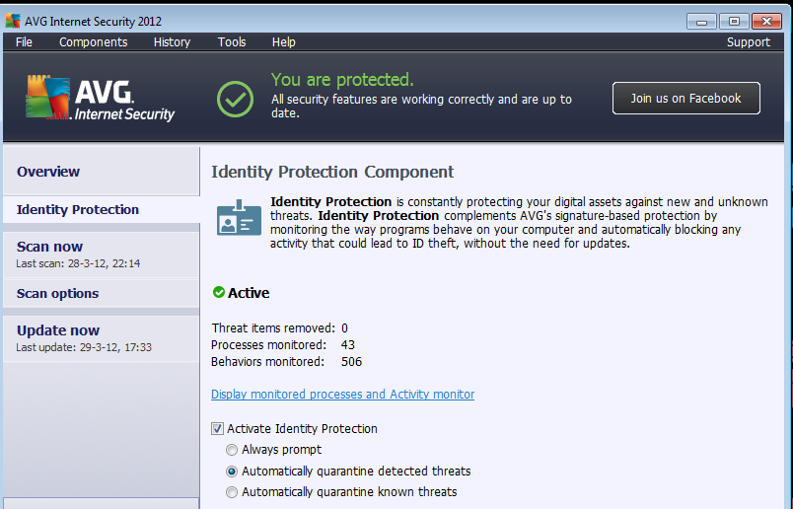
Task: Open the Components menu
Action: (93, 42)
